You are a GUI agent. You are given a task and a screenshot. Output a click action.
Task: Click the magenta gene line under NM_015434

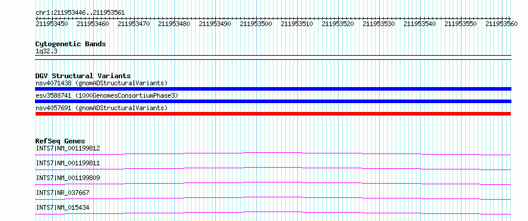point(273,213)
